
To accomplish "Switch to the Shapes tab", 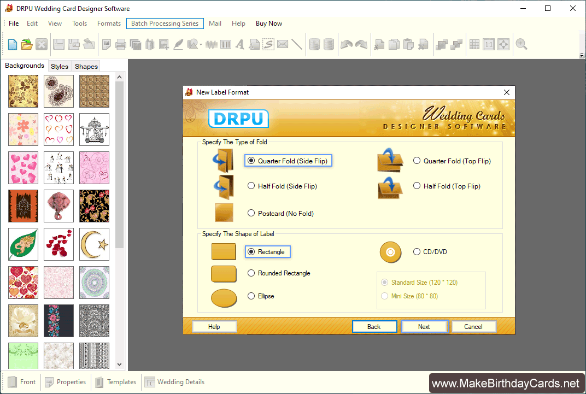I will click(x=86, y=66).
